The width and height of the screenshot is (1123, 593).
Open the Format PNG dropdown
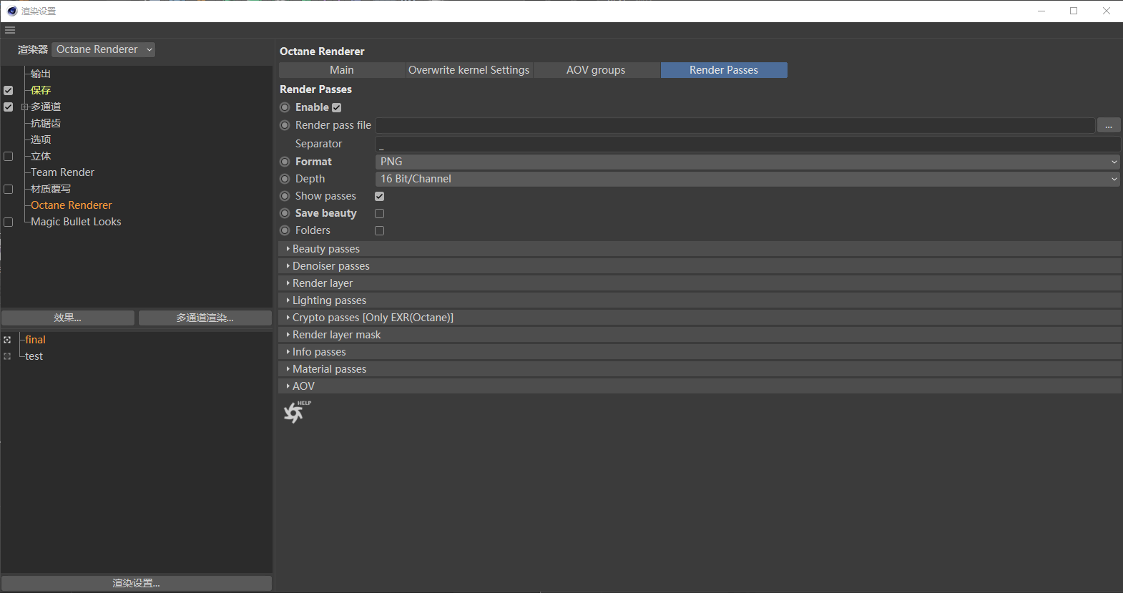(747, 162)
